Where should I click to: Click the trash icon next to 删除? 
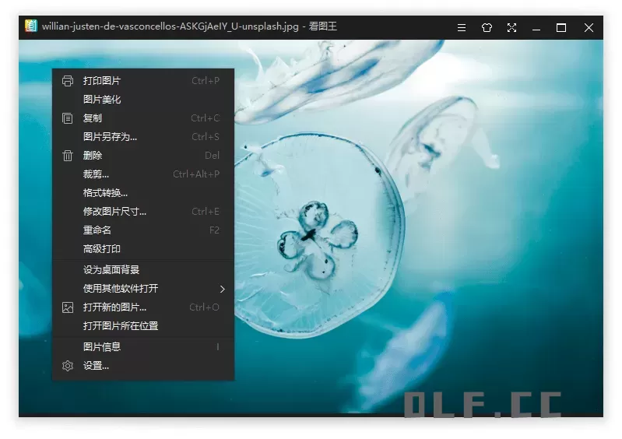coord(68,156)
